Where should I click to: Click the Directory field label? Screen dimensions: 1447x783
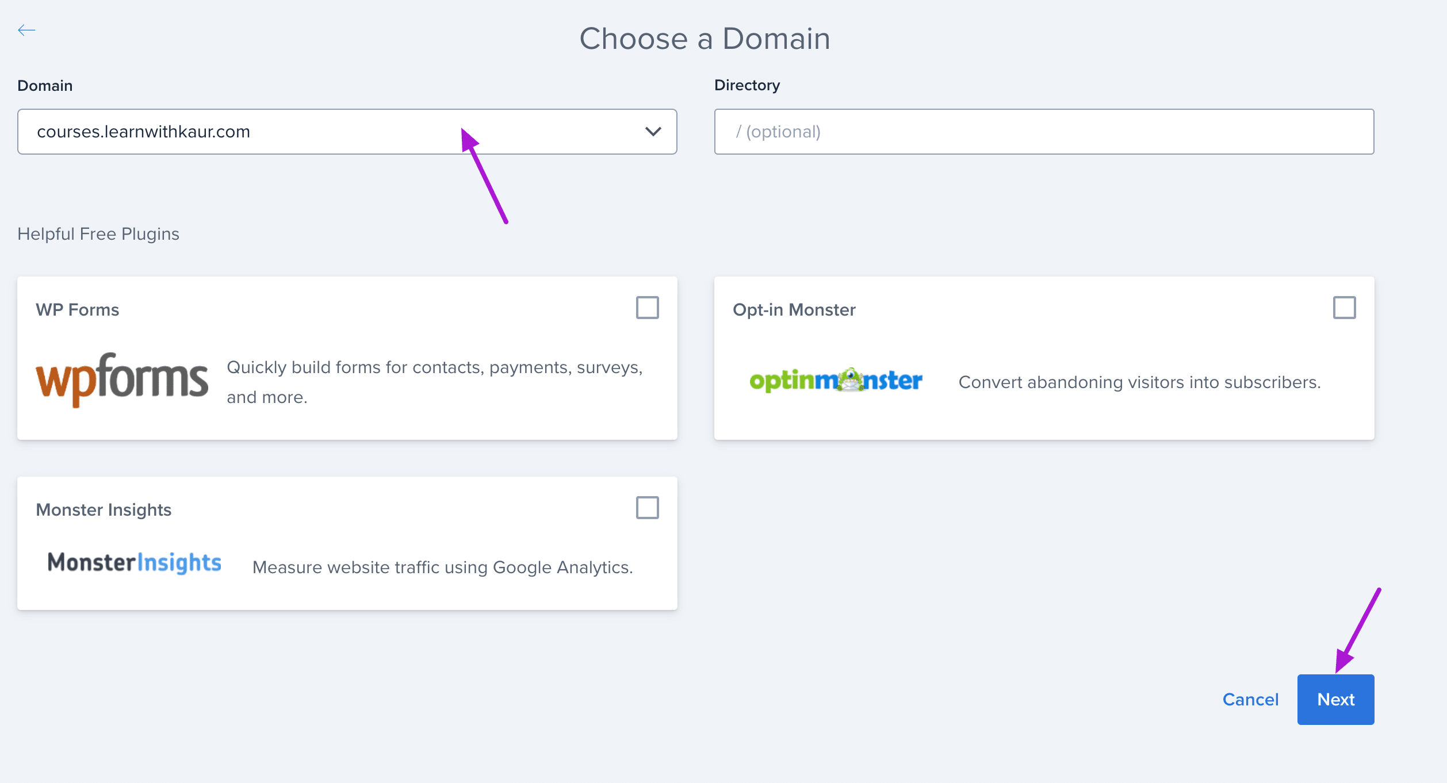pos(747,85)
